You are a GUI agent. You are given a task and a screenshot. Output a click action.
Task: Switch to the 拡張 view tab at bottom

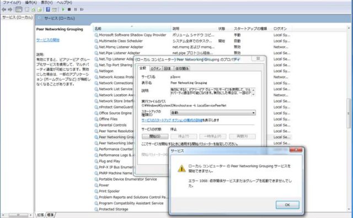tap(41, 215)
